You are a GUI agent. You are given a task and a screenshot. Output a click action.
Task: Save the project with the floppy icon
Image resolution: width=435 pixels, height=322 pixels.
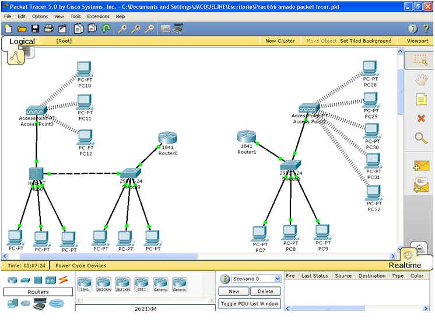(35, 29)
